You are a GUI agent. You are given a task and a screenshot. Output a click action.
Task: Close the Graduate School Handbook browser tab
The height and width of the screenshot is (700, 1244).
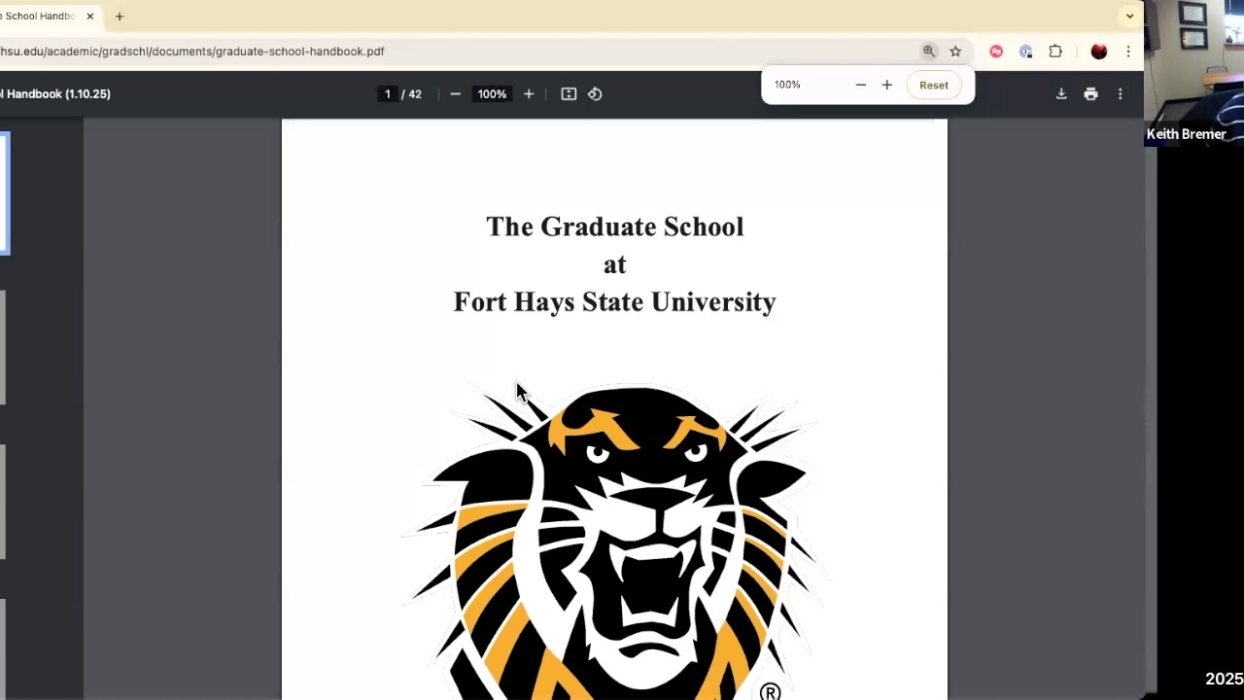tap(89, 17)
